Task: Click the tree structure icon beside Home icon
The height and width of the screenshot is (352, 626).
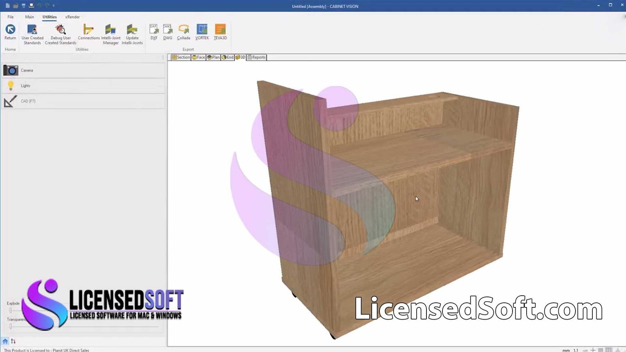Action: pyautogui.click(x=13, y=341)
